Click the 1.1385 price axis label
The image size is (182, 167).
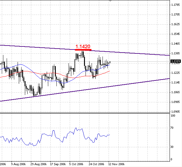[x=176, y=53]
